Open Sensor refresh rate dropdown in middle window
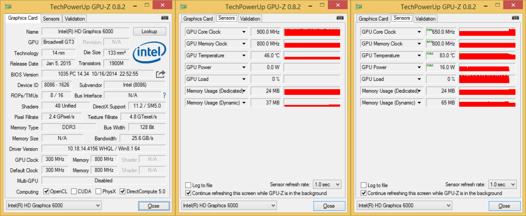Viewport: 526px width, 216px height. [327, 184]
